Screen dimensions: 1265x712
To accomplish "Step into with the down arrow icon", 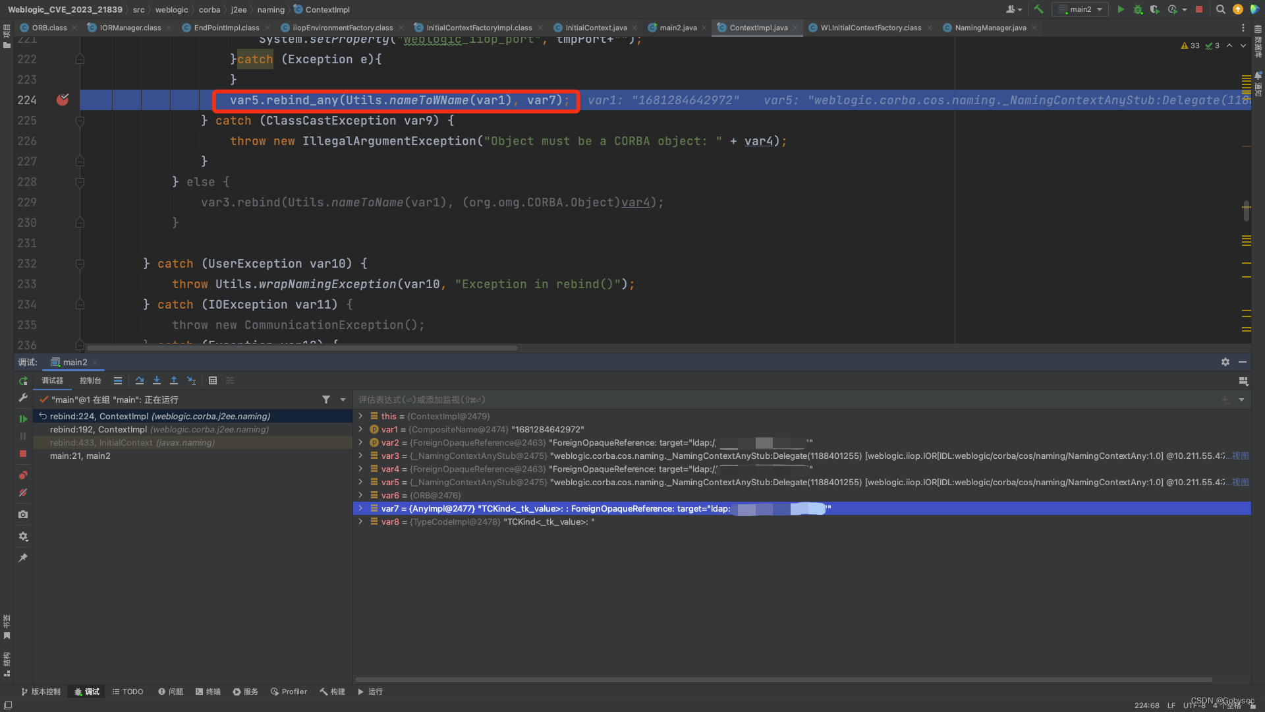I will click(x=157, y=380).
